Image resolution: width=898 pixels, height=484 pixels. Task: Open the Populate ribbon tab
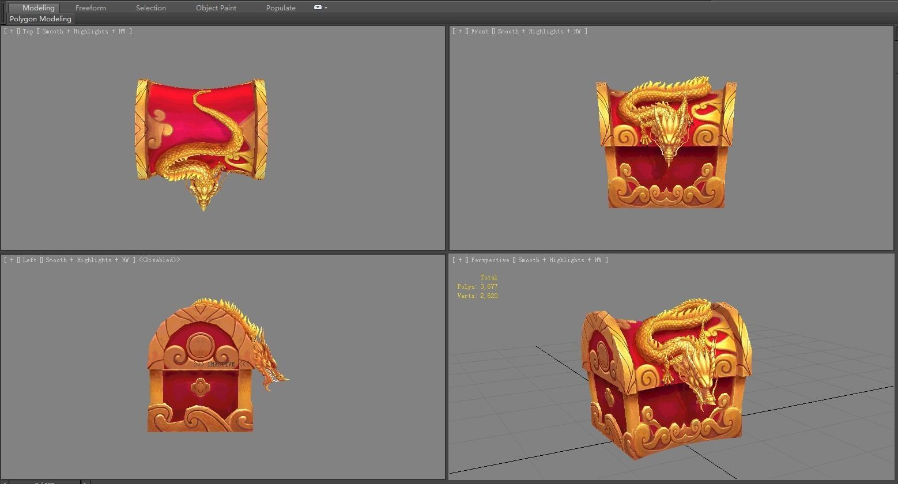(281, 7)
